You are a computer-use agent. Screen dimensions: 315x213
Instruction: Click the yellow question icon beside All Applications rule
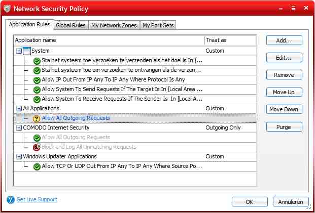37,118
